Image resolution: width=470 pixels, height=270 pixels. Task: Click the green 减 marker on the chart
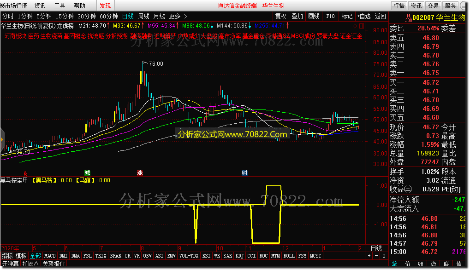click(87, 172)
